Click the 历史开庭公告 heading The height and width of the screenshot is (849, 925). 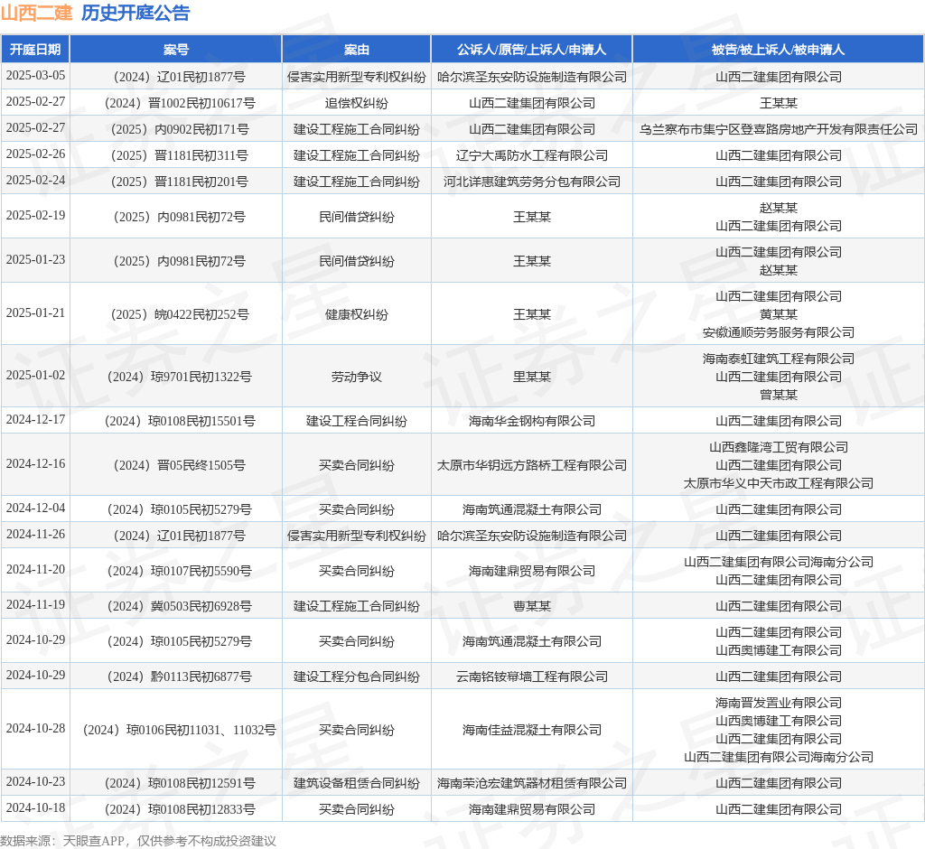(135, 13)
